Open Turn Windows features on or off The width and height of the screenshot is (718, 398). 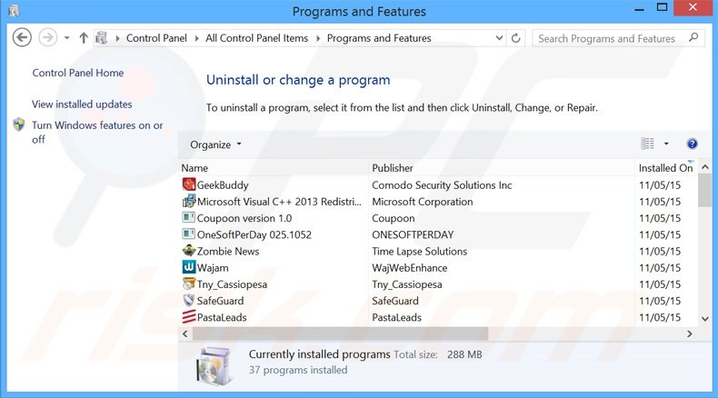(x=97, y=132)
